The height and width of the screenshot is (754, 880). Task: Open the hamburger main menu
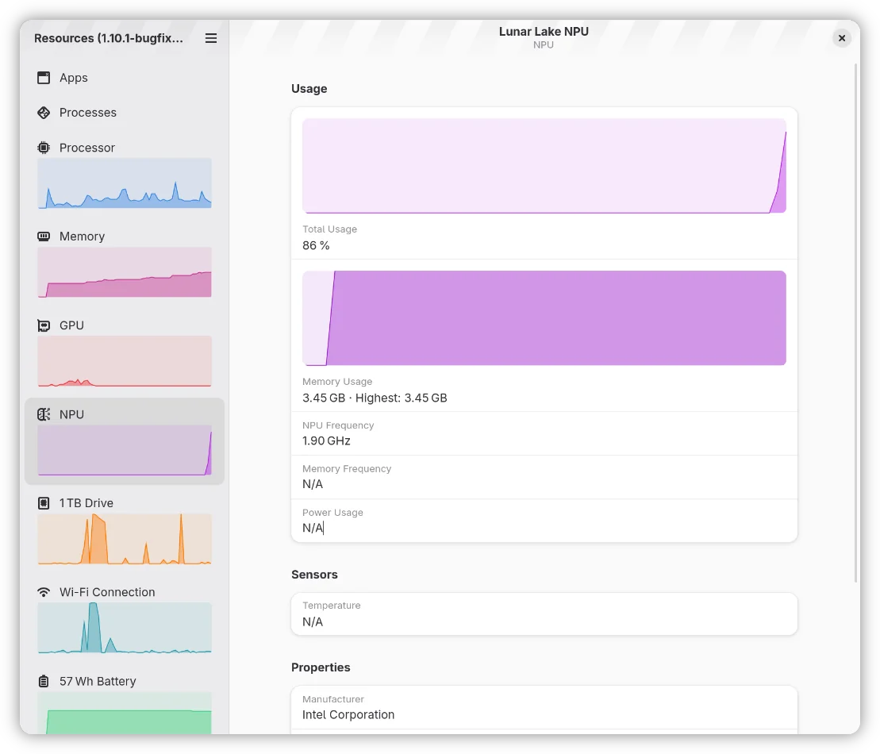[211, 38]
